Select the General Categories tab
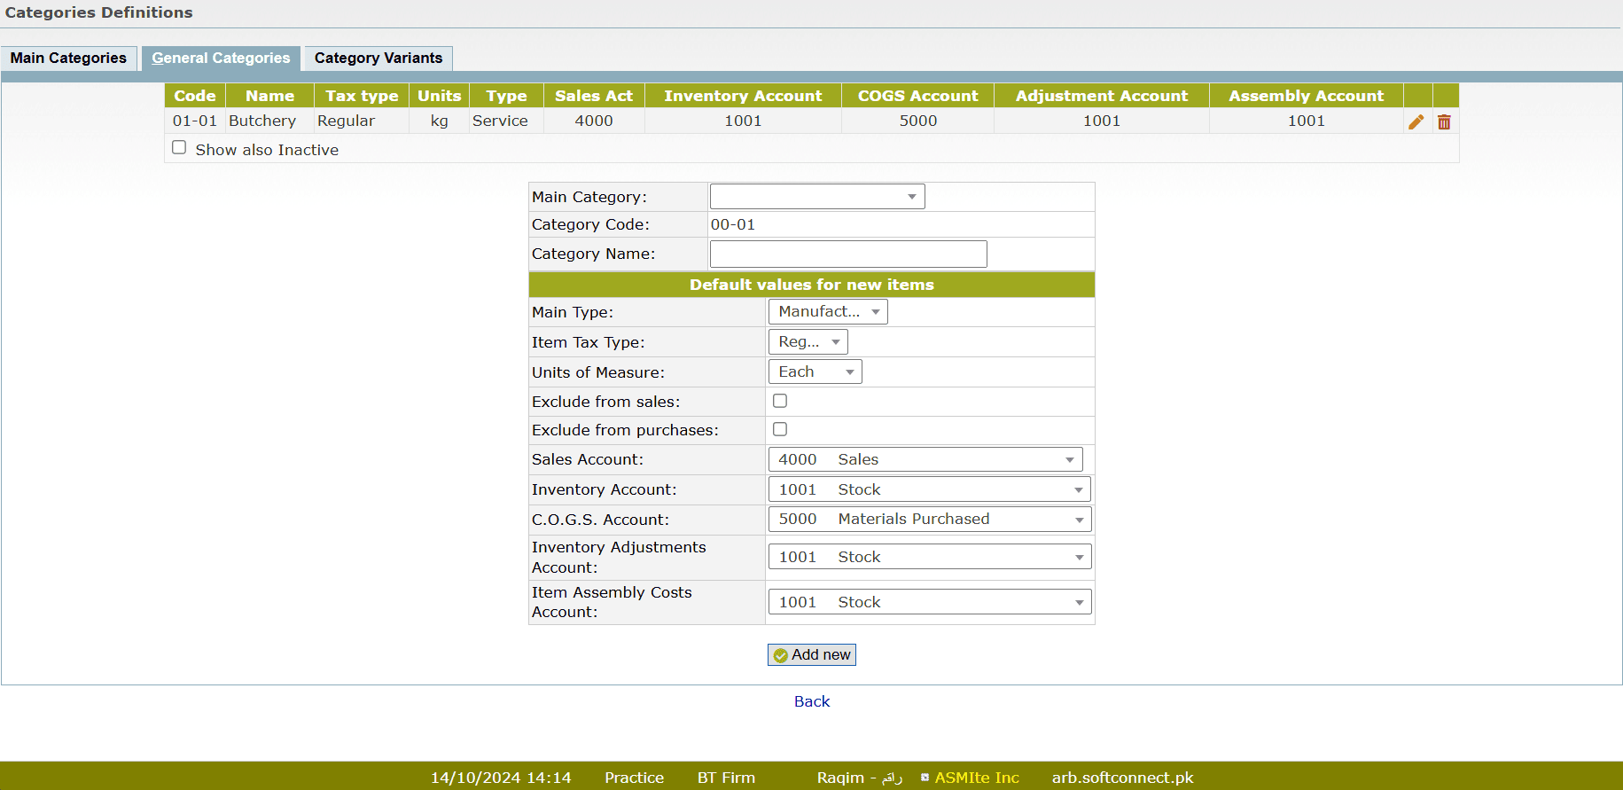This screenshot has width=1623, height=790. point(221,59)
